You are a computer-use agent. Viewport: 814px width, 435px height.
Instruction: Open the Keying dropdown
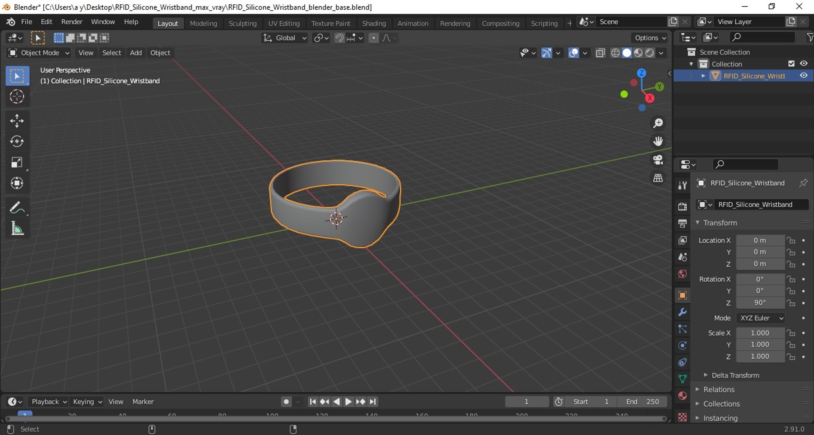click(x=87, y=402)
